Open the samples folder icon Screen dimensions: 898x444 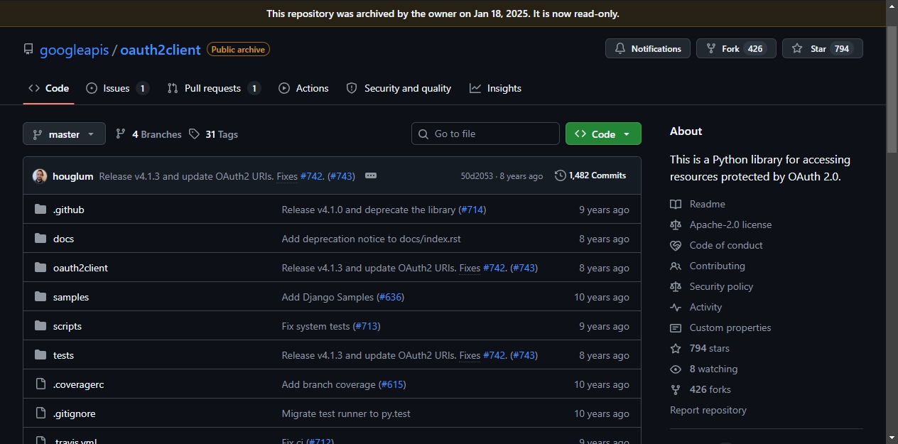(x=40, y=297)
